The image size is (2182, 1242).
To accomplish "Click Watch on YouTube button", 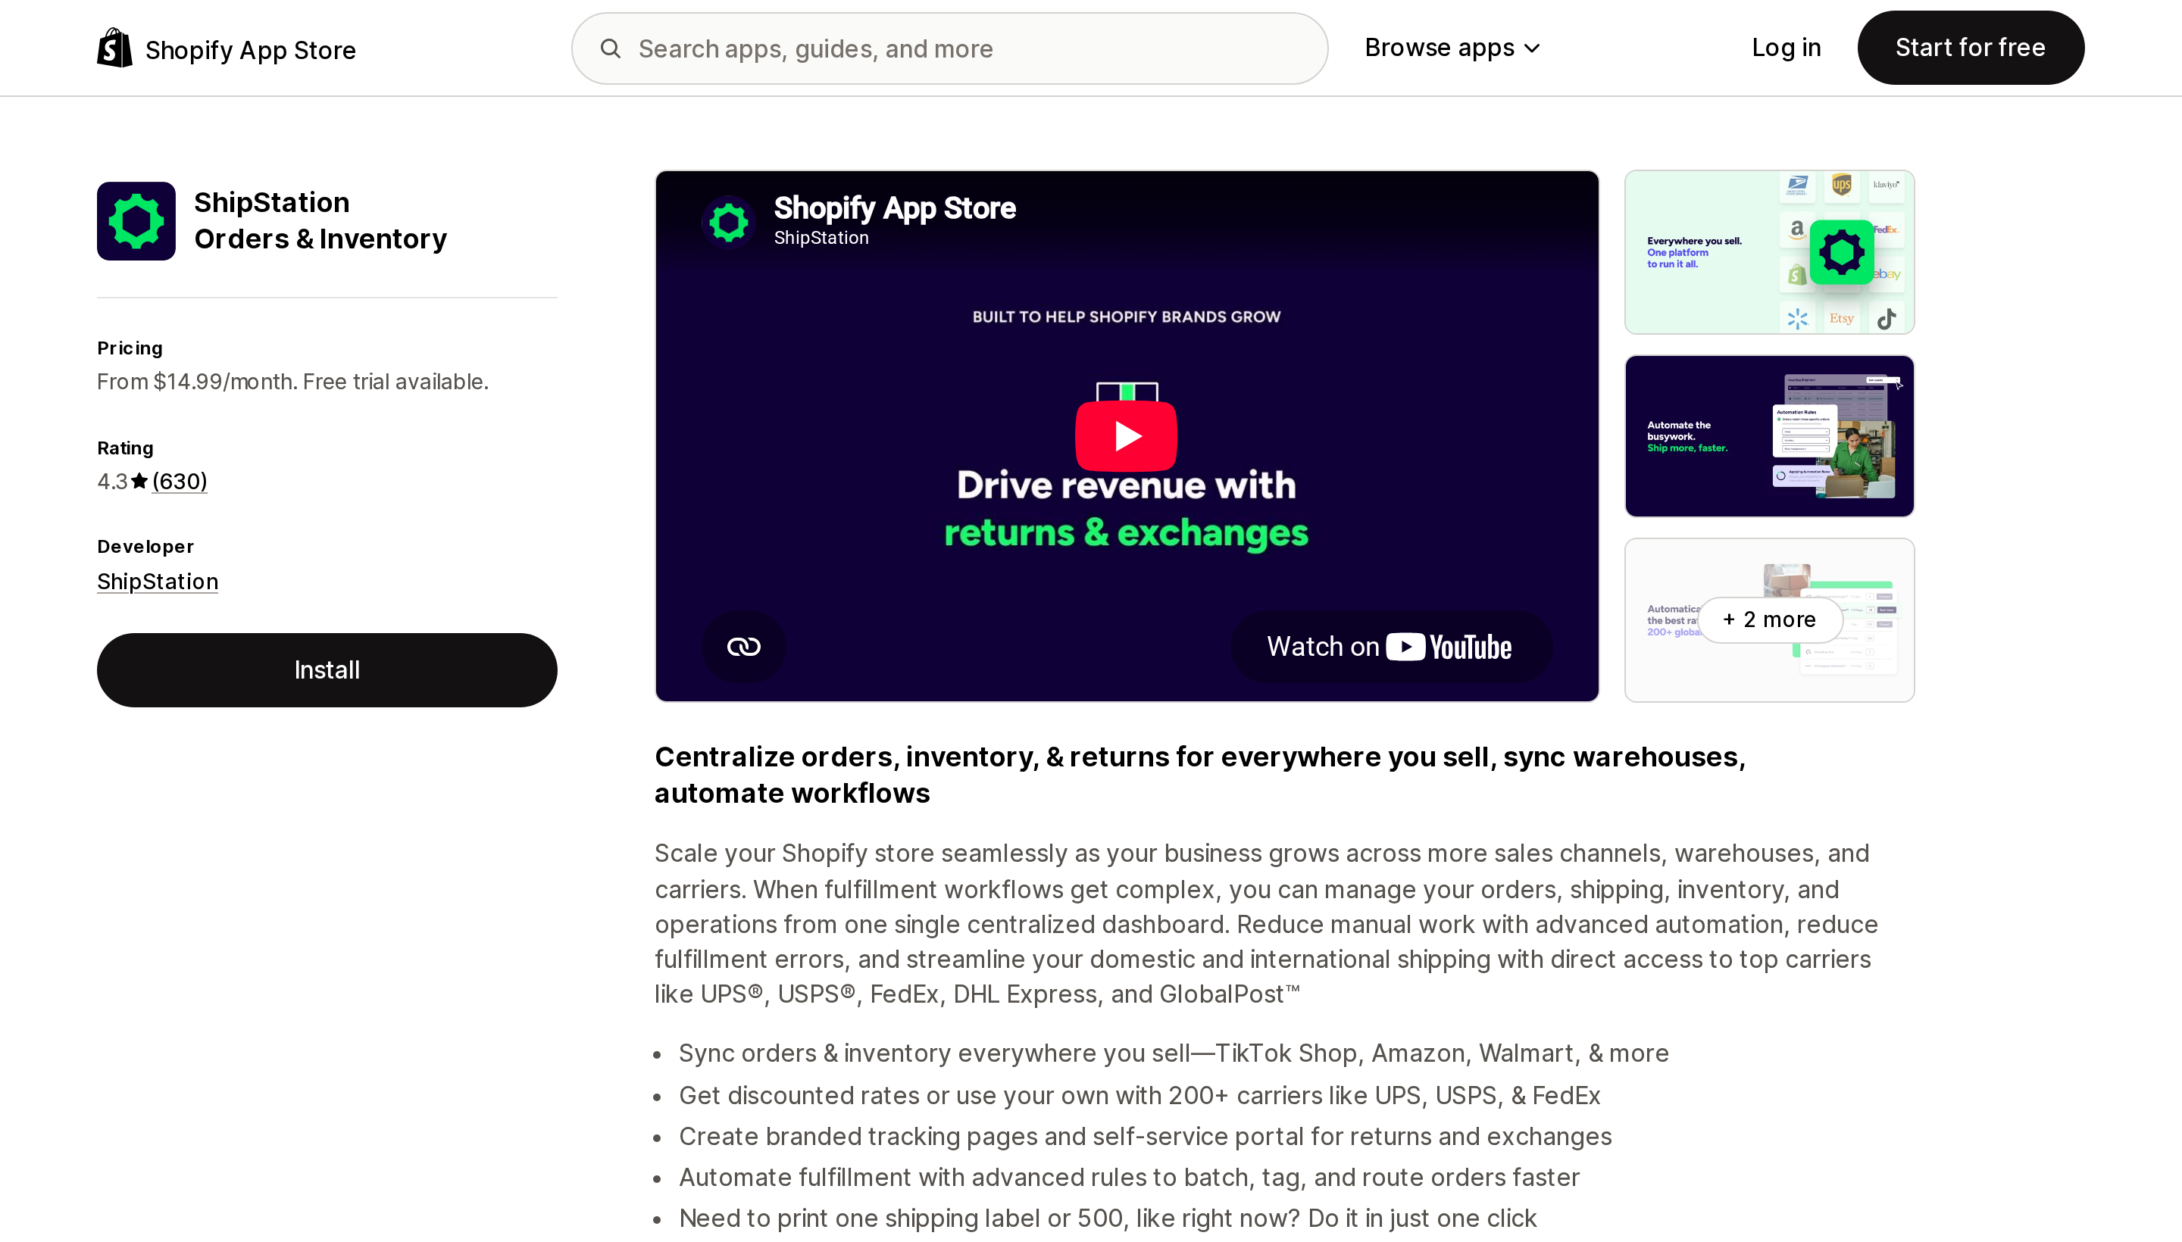I will (1390, 647).
